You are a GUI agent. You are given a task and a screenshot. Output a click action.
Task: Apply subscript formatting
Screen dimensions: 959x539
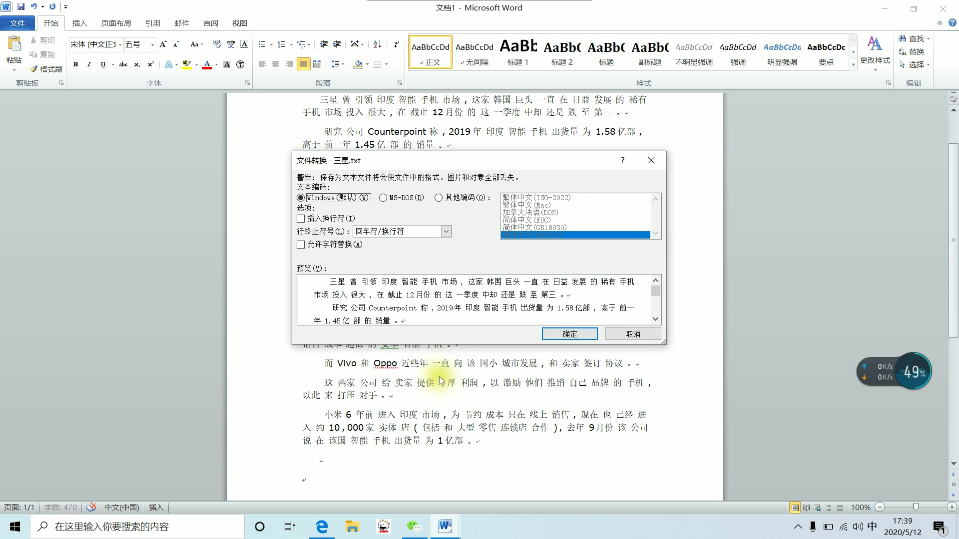(x=137, y=64)
